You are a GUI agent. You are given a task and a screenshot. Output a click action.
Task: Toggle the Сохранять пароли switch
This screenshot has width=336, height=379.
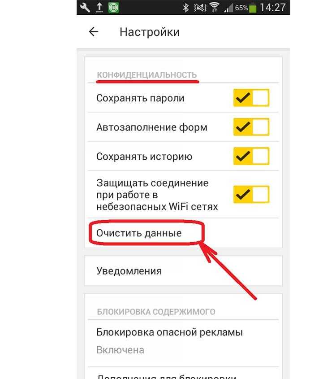[251, 98]
